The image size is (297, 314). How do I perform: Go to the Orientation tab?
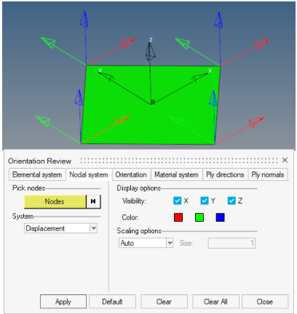click(x=131, y=174)
